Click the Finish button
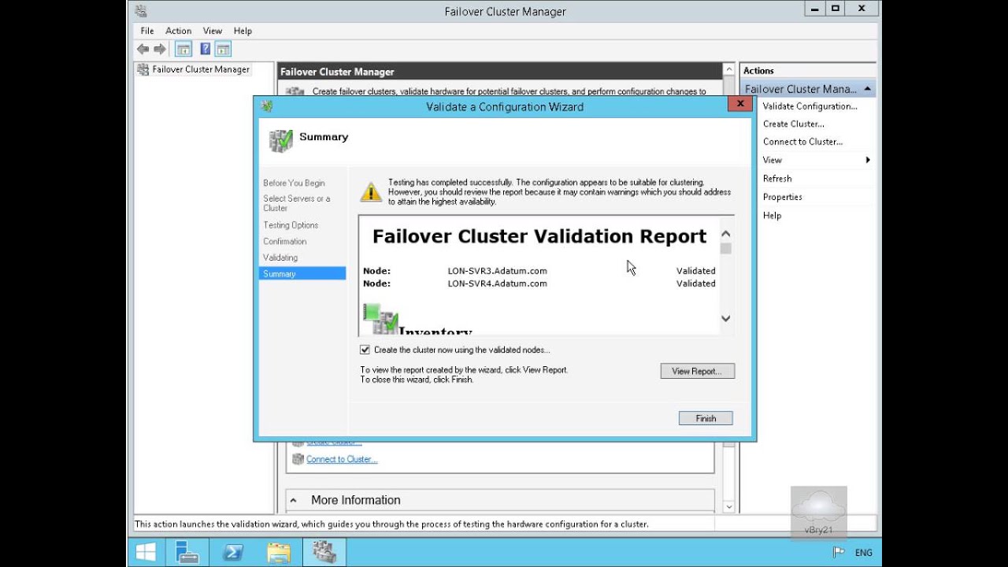1008x567 pixels. coord(706,418)
